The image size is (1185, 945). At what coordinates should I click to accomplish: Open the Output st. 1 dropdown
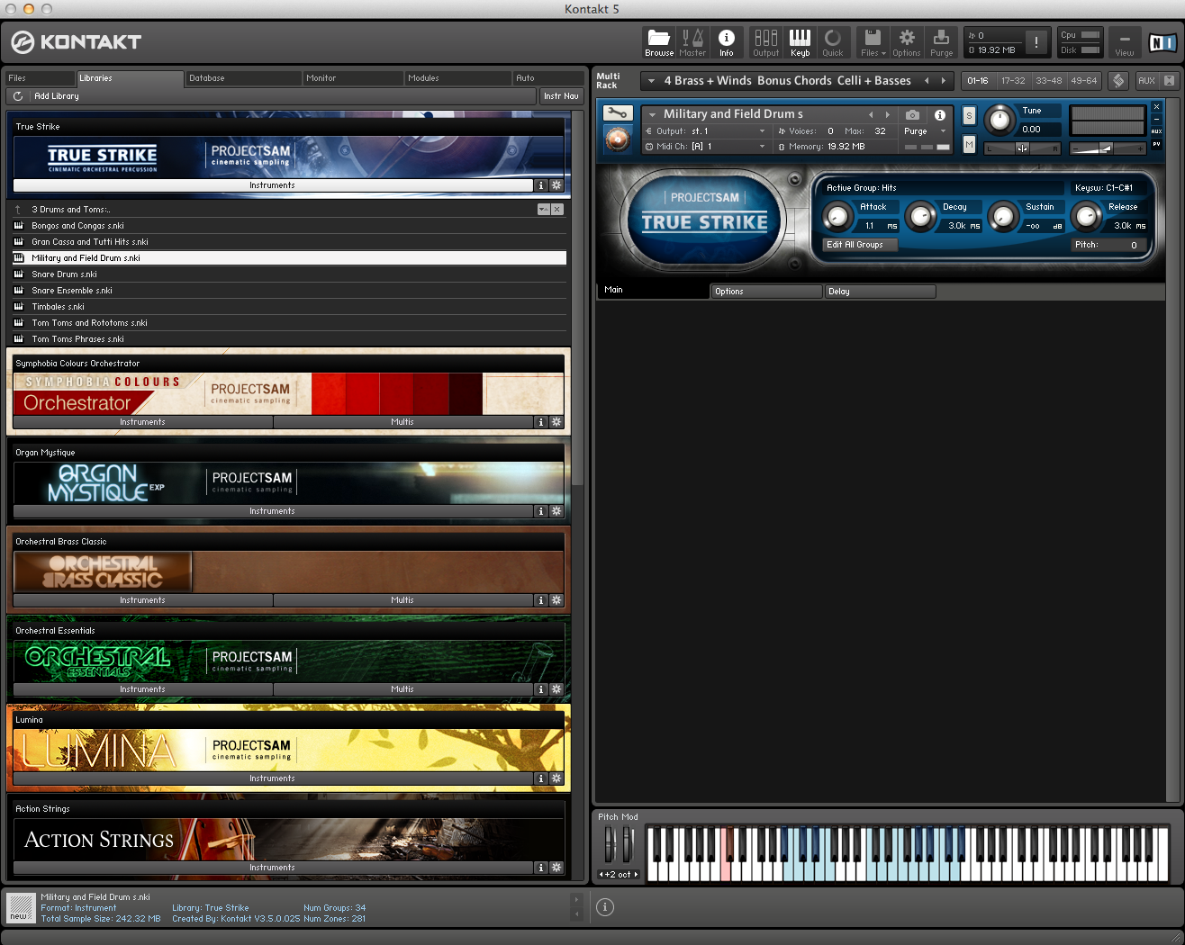[706, 131]
